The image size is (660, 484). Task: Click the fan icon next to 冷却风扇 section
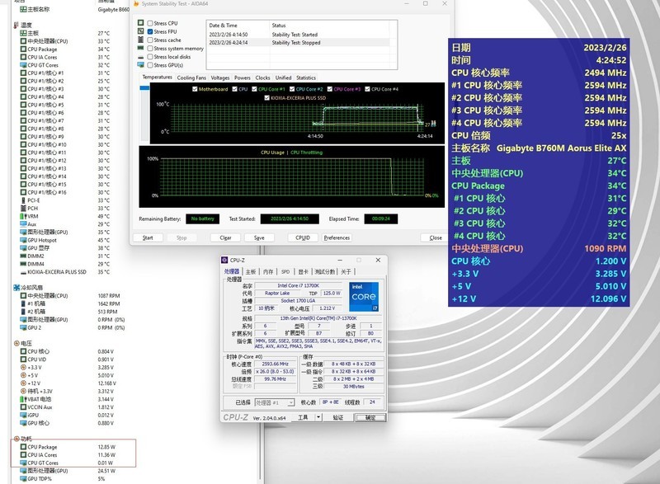(16, 287)
